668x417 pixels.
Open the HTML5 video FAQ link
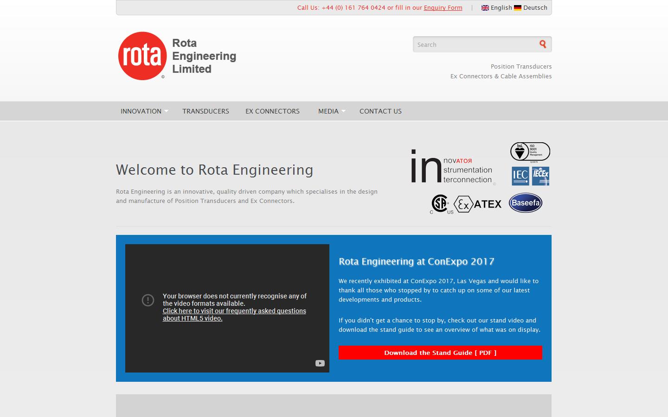pyautogui.click(x=234, y=315)
